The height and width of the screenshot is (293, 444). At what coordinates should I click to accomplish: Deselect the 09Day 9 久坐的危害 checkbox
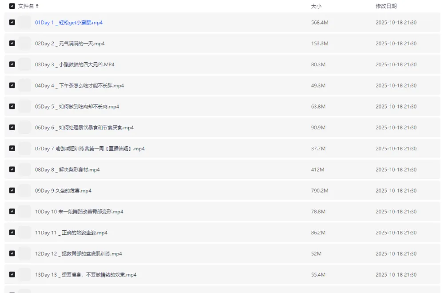coord(12,191)
